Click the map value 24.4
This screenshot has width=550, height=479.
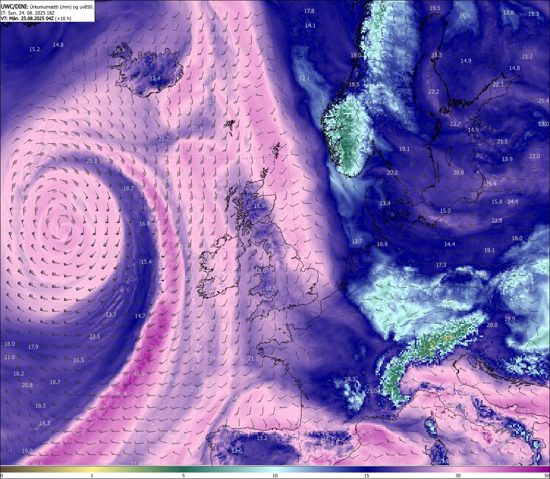[x=513, y=202]
